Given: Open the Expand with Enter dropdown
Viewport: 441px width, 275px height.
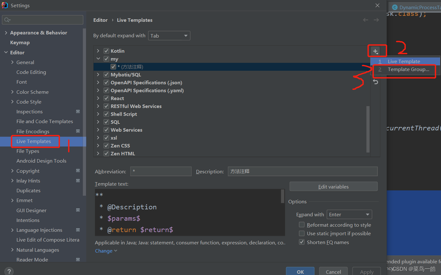Looking at the screenshot, I should click(x=349, y=215).
